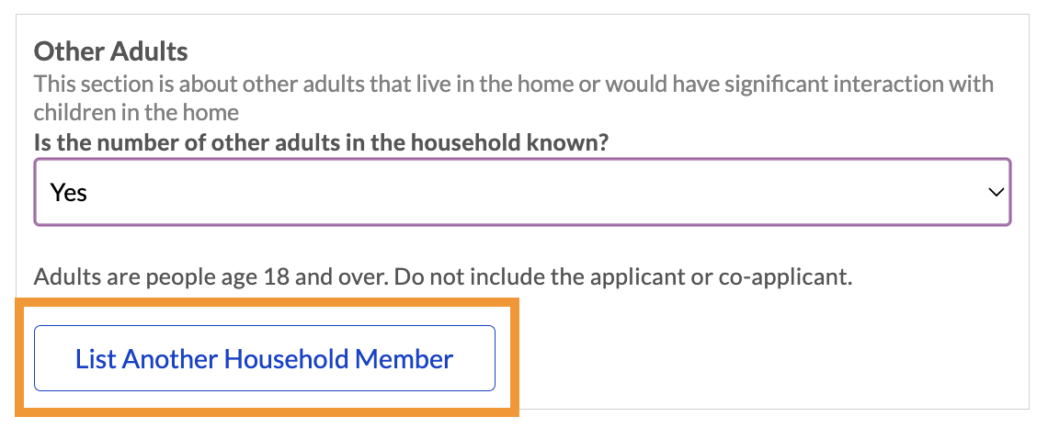Click the 'Other Adults' section heading

click(110, 51)
